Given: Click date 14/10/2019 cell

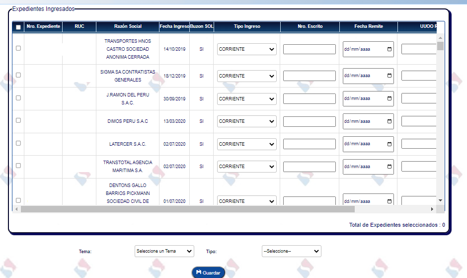Looking at the screenshot, I should (174, 49).
